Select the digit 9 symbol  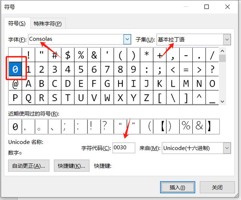point(133,69)
